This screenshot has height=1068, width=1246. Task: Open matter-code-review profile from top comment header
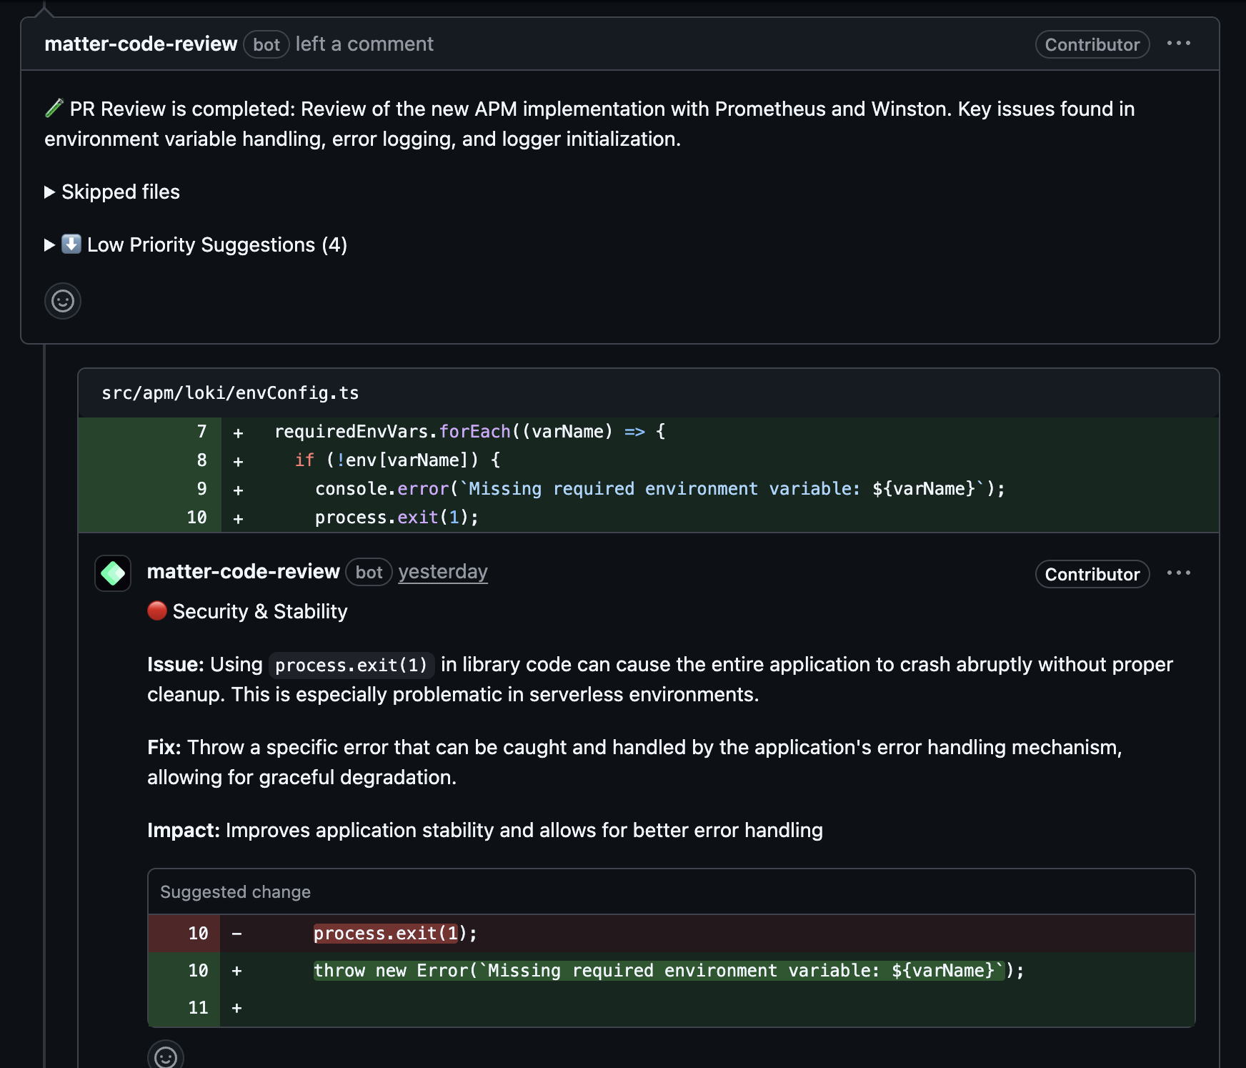[141, 44]
